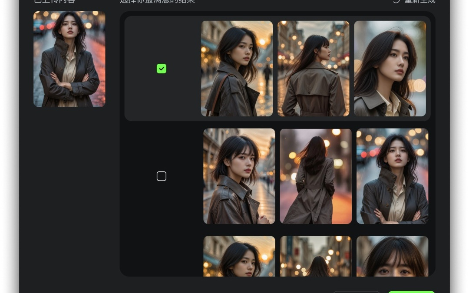Open first row back-view trench coat image
The height and width of the screenshot is (293, 469).
coord(313,69)
